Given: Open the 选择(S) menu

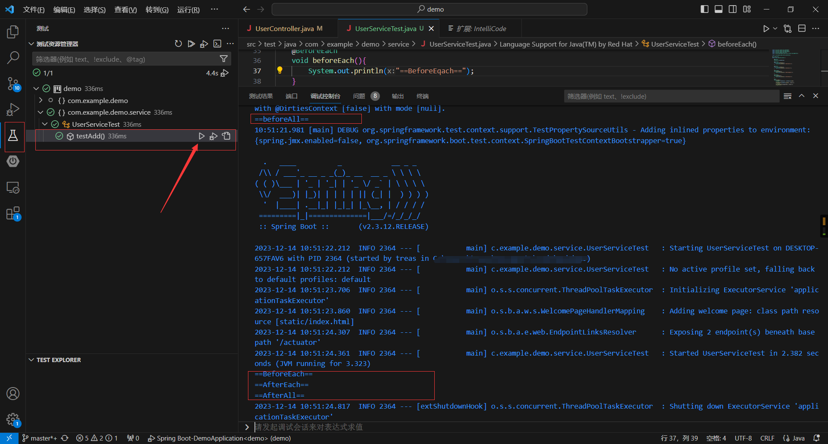Looking at the screenshot, I should click(x=94, y=9).
